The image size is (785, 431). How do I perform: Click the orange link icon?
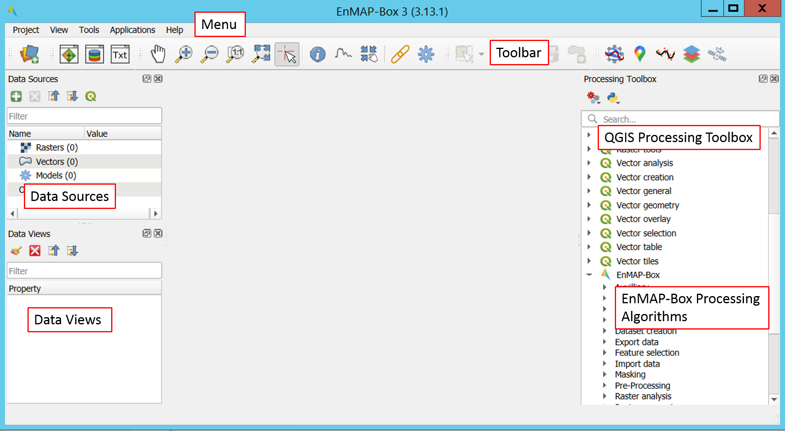tap(400, 54)
